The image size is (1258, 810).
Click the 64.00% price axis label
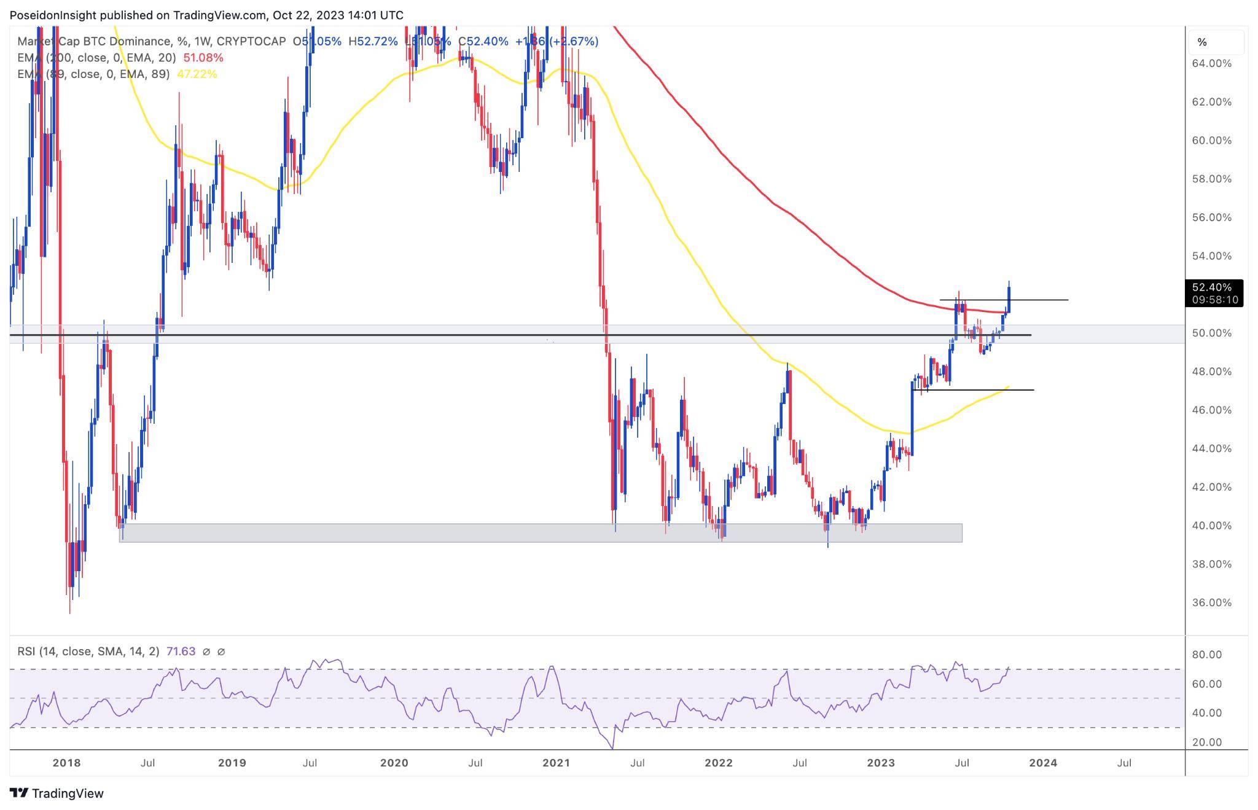pos(1211,63)
